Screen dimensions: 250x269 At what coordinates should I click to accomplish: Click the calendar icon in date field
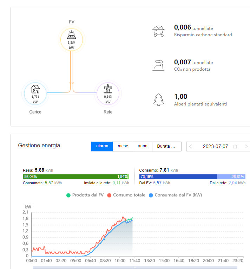click(x=235, y=146)
